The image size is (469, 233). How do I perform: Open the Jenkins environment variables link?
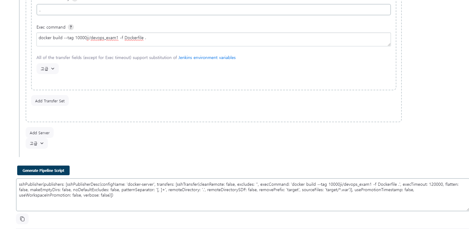coord(207,57)
